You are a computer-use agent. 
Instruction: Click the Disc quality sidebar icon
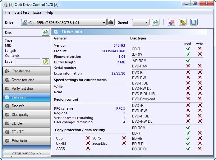(x=7, y=115)
